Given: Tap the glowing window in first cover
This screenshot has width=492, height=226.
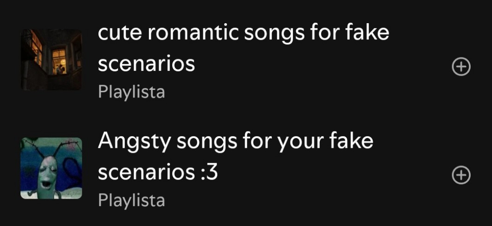Looking at the screenshot, I should coord(59,61).
